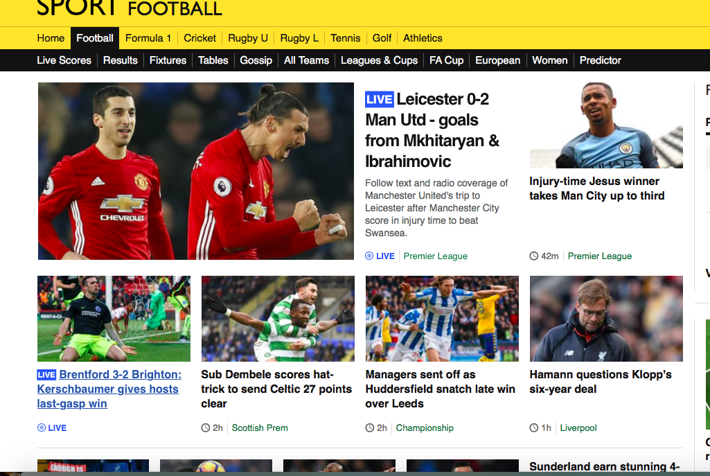Viewport: 710px width, 476px height.
Task: Open the Golf section
Action: 382,38
